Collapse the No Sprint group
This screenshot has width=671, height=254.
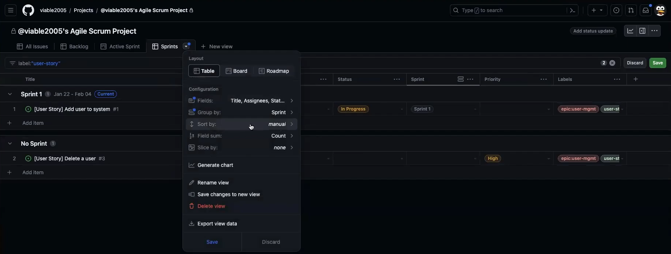pos(10,143)
